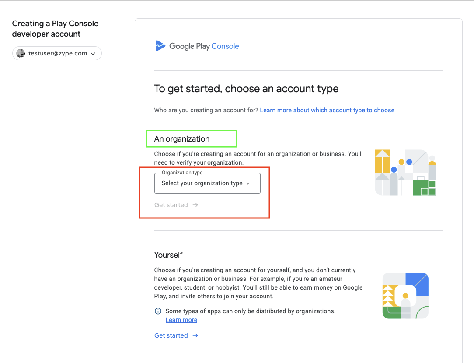This screenshot has height=363, width=474.
Task: Click the testuser@zype.com account avatar
Action: tap(21, 53)
